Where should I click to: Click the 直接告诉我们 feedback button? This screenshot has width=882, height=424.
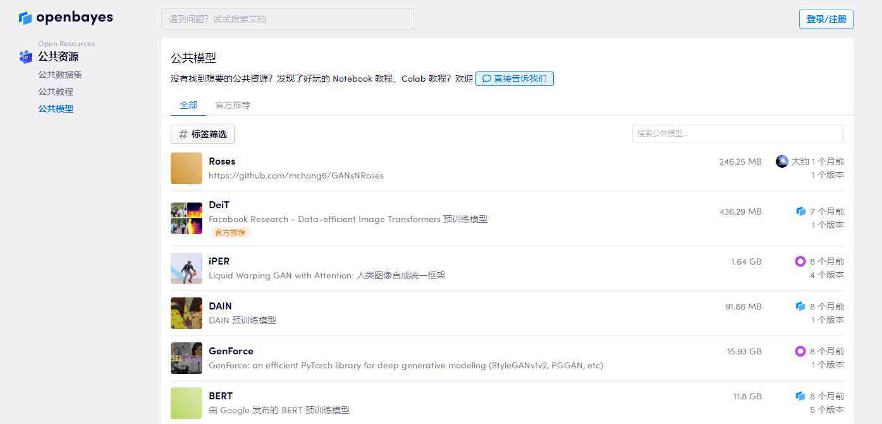click(x=515, y=79)
